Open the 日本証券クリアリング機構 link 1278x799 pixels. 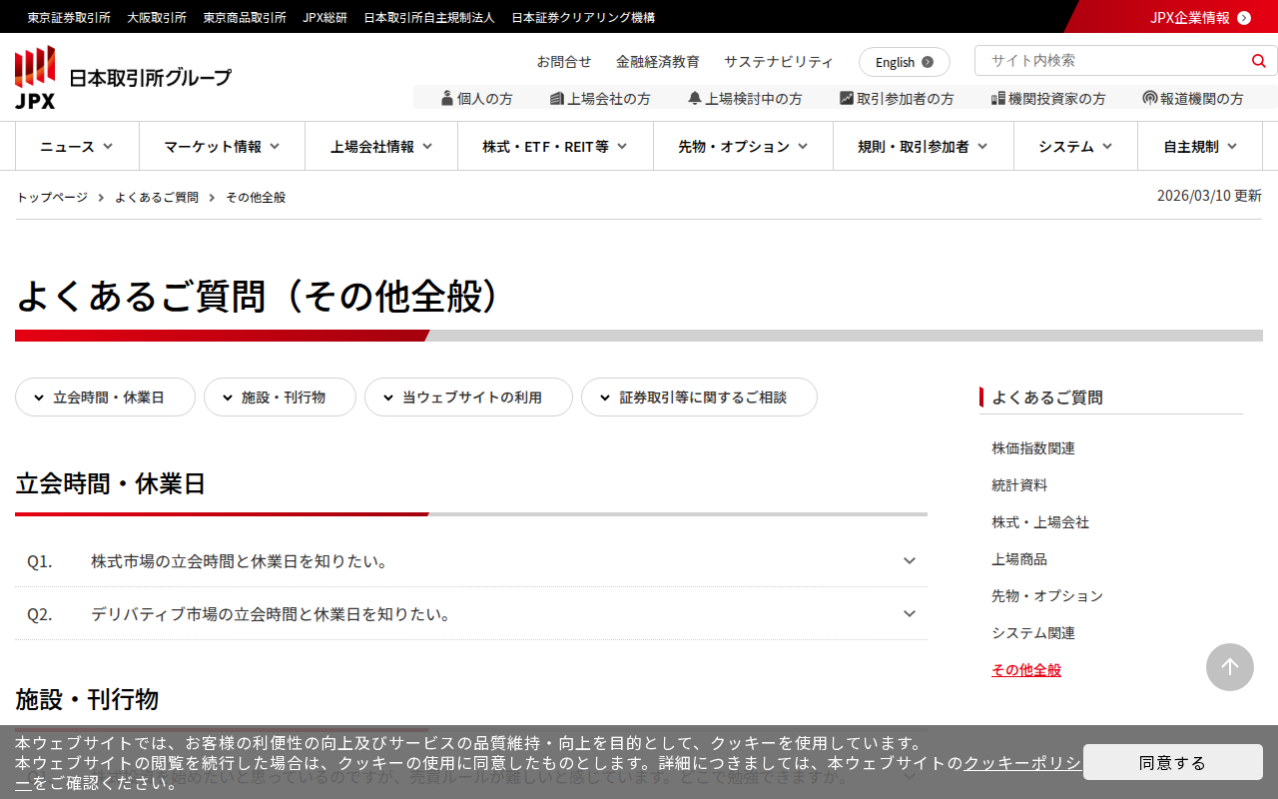(583, 17)
